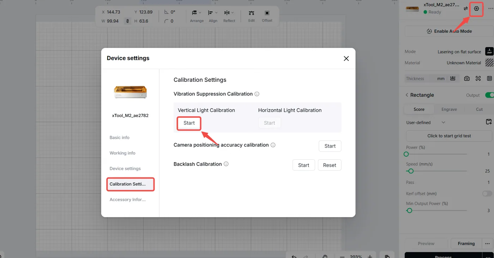Click the xTool M2 device thumbnail in dialog
494x258 pixels.
pos(130,92)
